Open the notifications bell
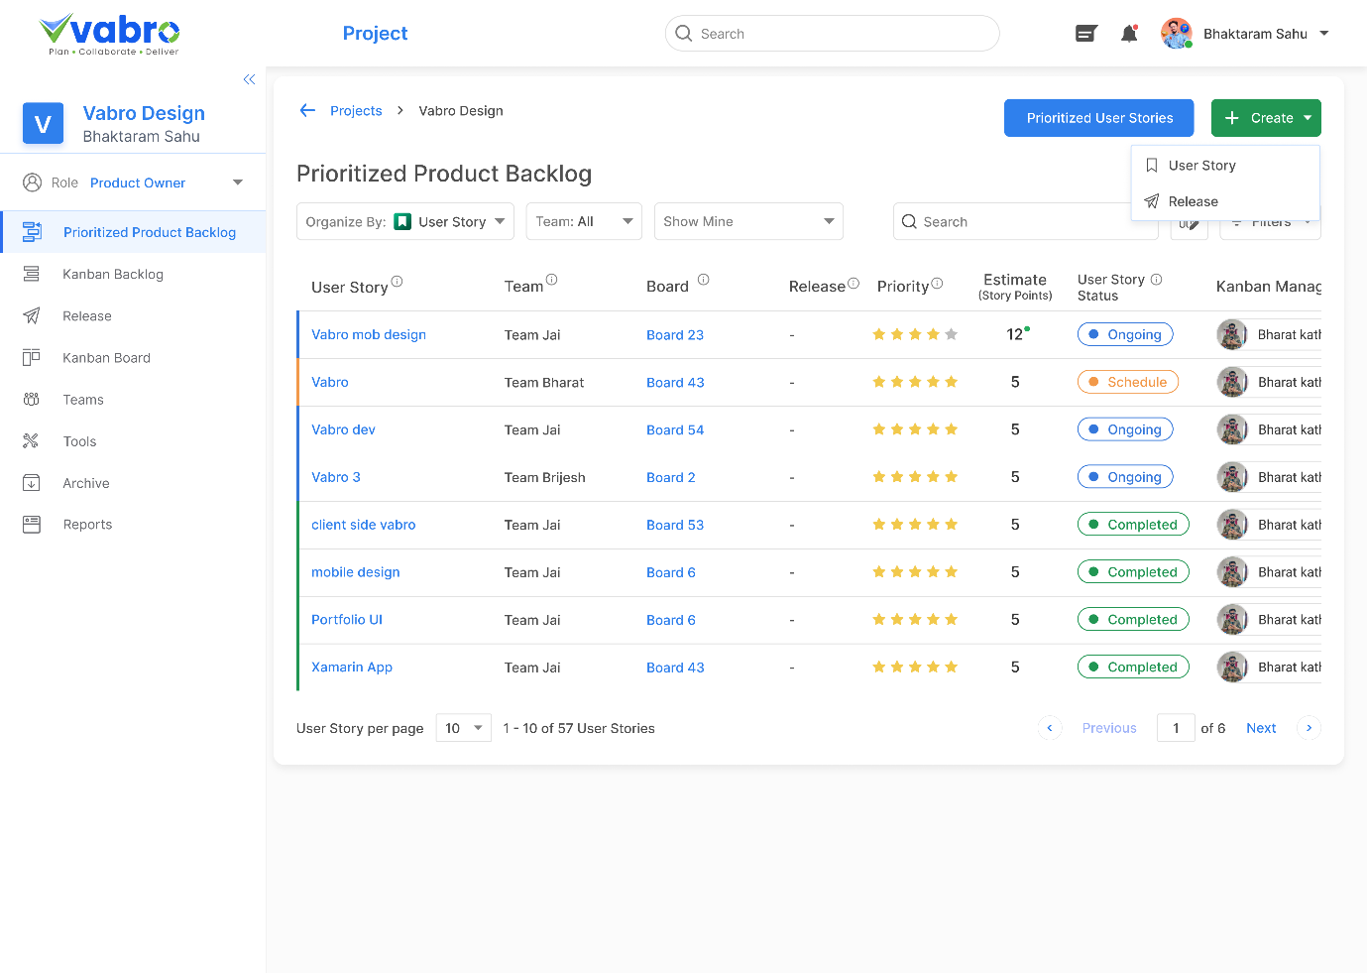This screenshot has width=1367, height=973. [1129, 34]
